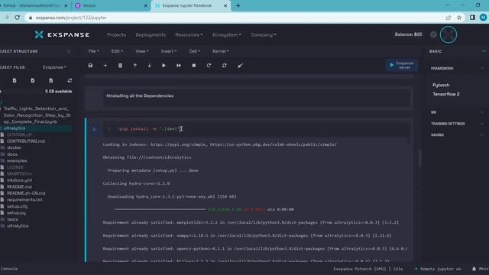This screenshot has width=489, height=275.
Task: Click the restart-and-run refresh icon
Action: click(x=224, y=66)
